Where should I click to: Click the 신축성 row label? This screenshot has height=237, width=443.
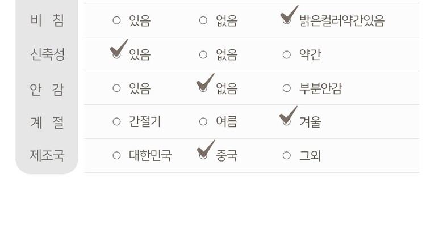(47, 54)
